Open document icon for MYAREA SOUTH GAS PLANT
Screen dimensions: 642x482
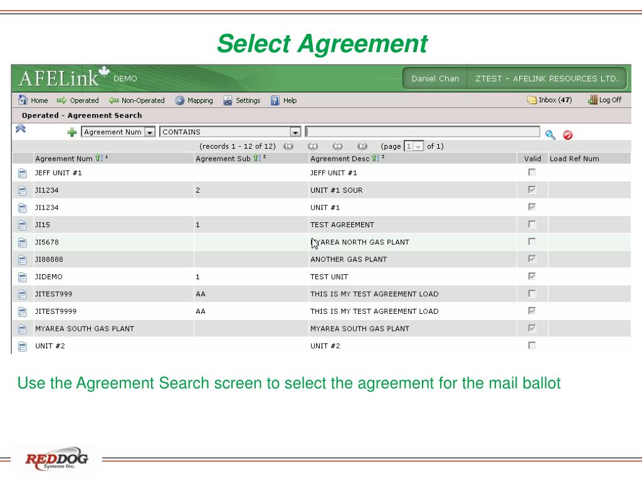(23, 329)
